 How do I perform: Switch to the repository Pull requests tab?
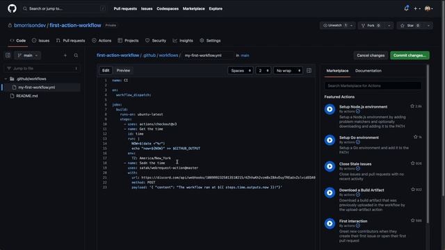70,40
